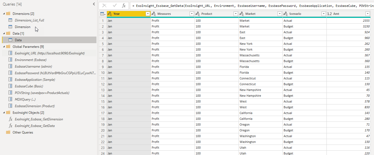Click the ExoInsight_URL parameter icon
Screen dimensions: 374x155
click(10, 53)
